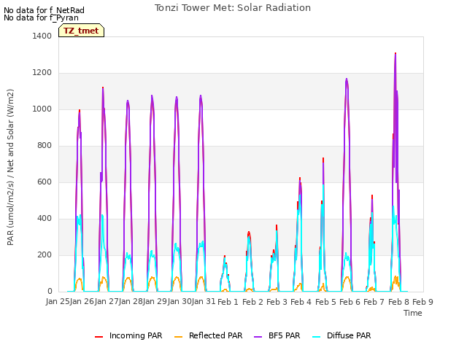Image resolution: width=467 pixels, height=350 pixels.
Task: Select the BF5 PAR legend label
Action: (284, 335)
